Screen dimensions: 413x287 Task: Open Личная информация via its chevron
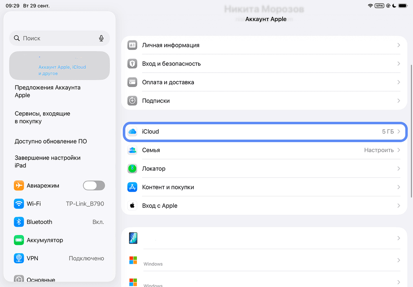398,45
